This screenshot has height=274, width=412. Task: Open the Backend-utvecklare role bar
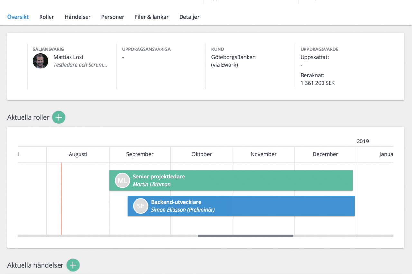[257, 206]
